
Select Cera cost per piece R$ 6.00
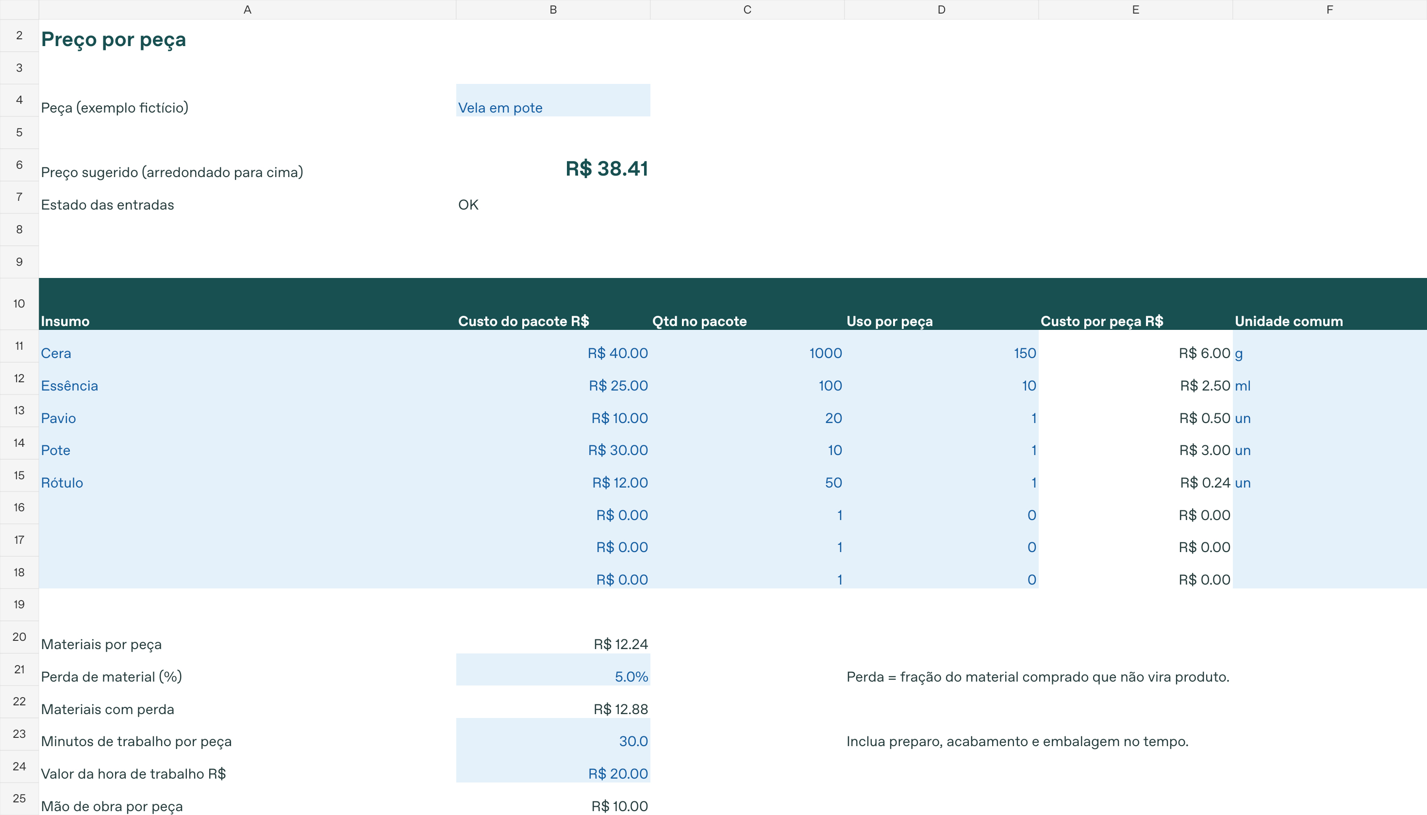(x=1135, y=346)
